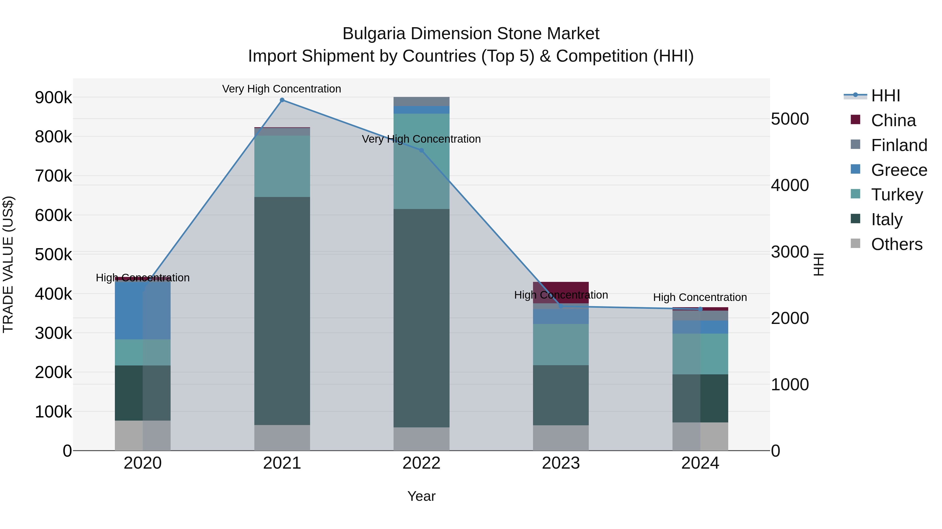Click the 900k y-axis tick label
Screen dimensions: 942x529
(x=53, y=97)
